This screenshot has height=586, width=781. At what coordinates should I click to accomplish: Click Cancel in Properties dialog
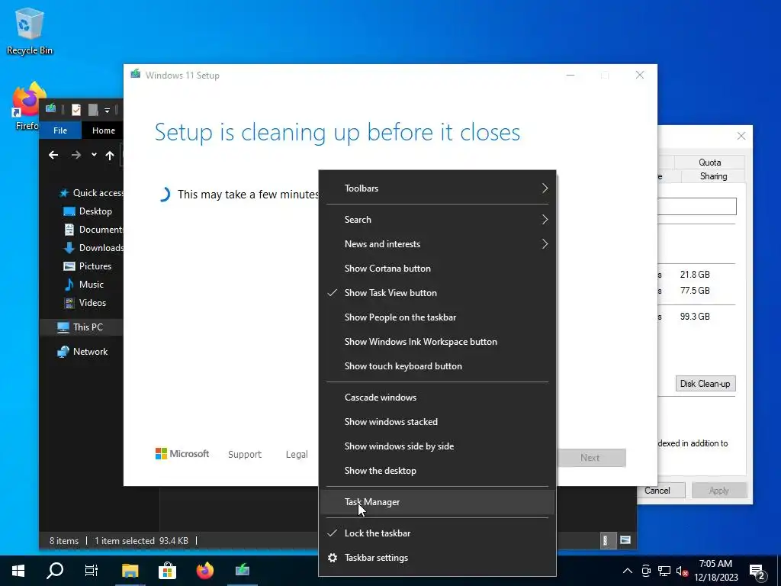click(660, 491)
